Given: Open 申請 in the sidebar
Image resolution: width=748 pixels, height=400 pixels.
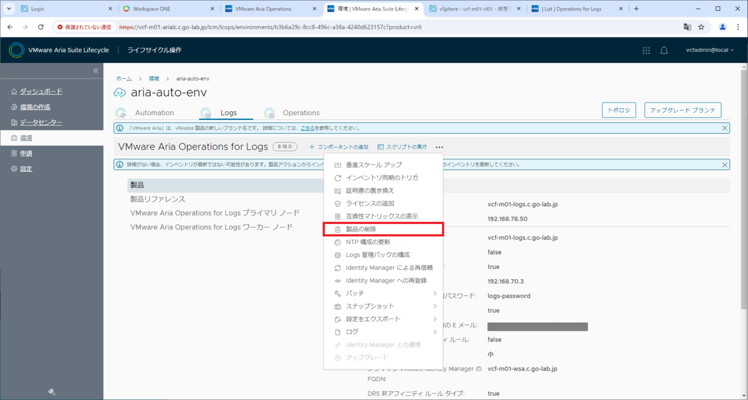Looking at the screenshot, I should (x=26, y=153).
